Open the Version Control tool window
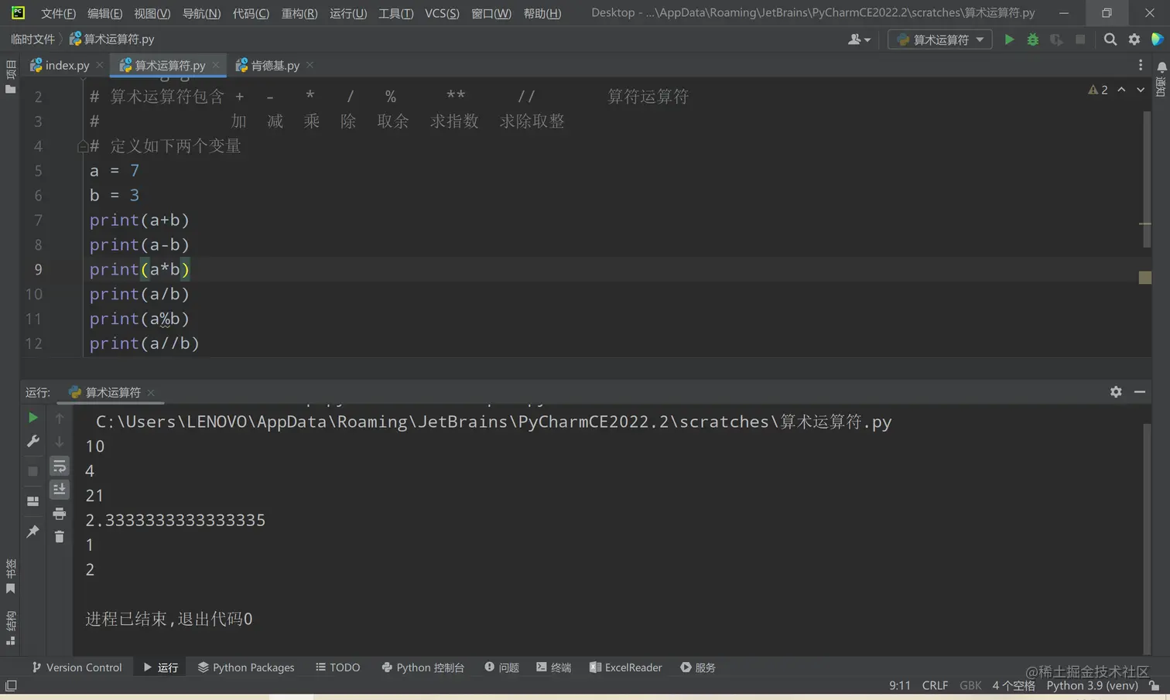The width and height of the screenshot is (1170, 700). click(77, 668)
